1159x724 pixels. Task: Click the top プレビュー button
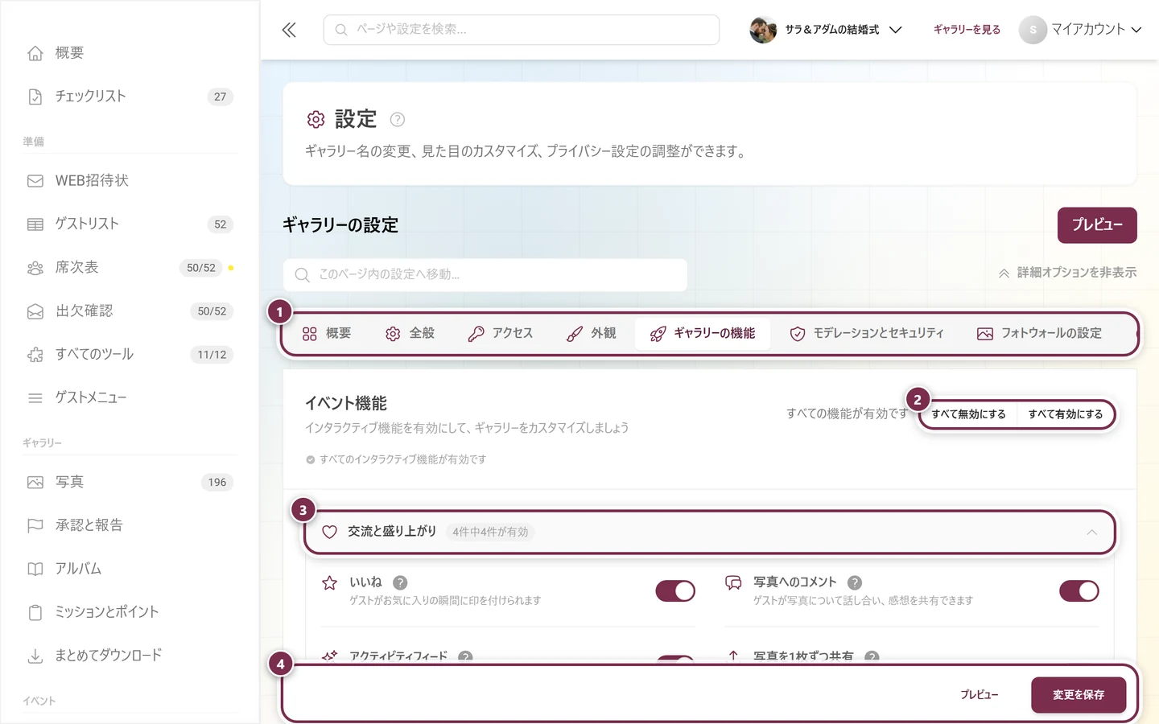(1097, 225)
